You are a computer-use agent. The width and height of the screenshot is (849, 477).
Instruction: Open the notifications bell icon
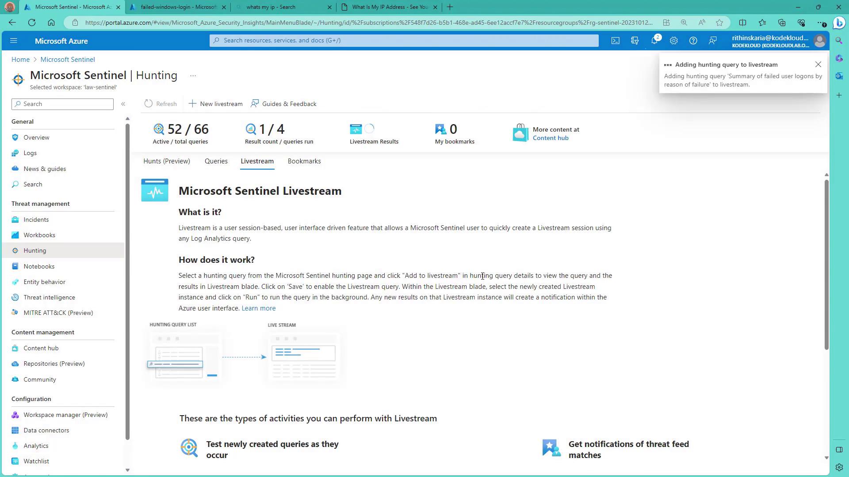pos(654,41)
